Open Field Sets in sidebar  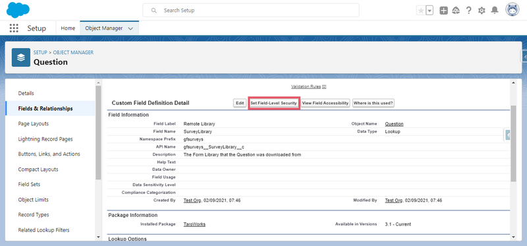30,185
